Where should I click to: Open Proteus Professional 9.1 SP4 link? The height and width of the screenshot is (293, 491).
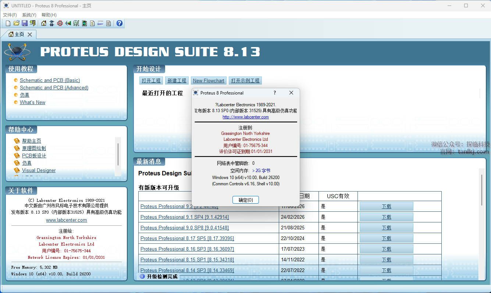[185, 217]
